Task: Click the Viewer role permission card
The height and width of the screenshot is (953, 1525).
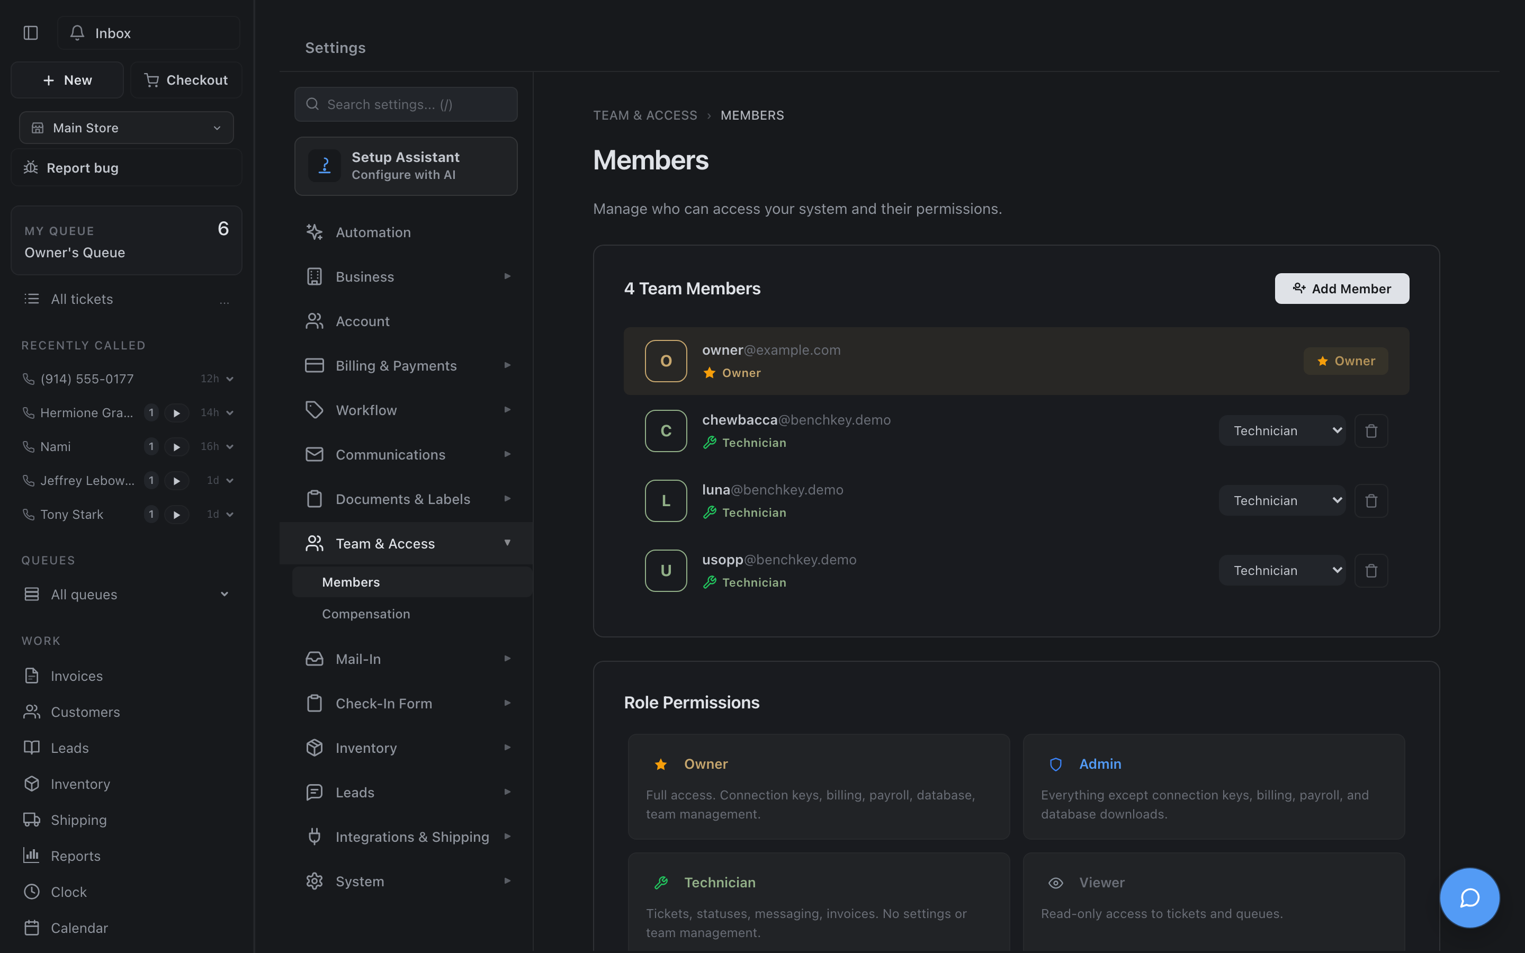Action: [1214, 903]
